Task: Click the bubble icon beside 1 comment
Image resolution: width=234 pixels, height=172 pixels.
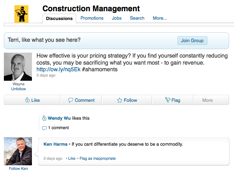Action: (x=44, y=128)
